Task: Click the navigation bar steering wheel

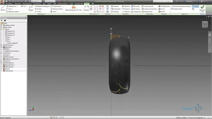Action: pos(210,35)
